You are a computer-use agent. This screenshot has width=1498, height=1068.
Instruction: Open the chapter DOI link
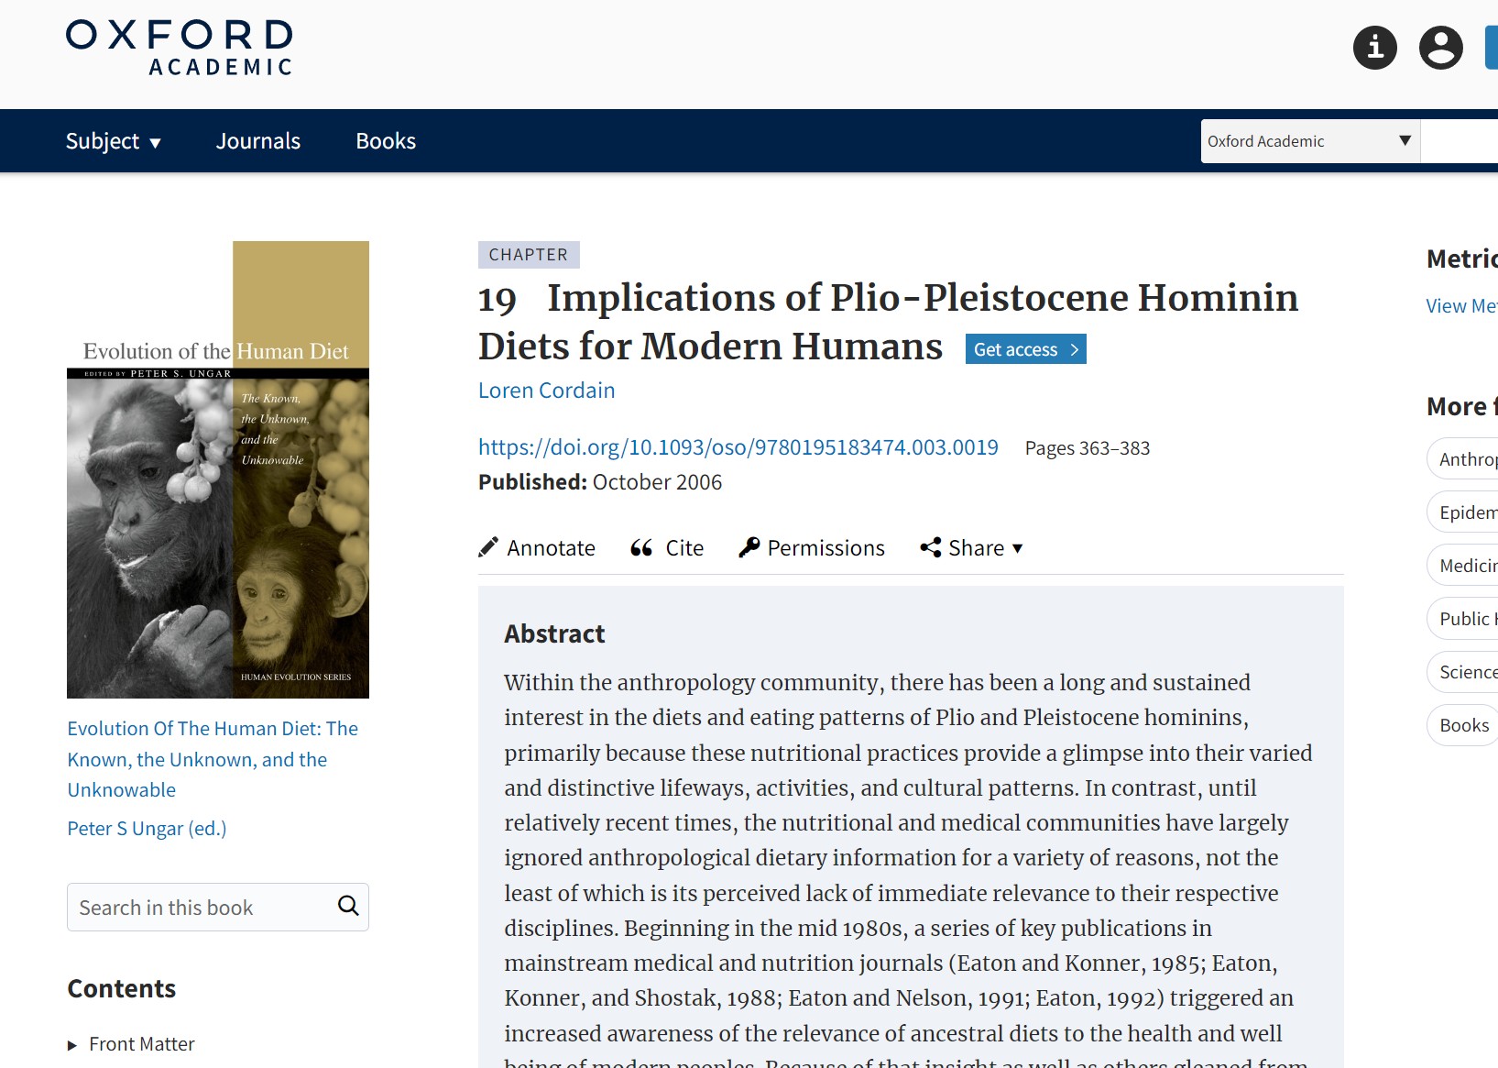point(738,447)
